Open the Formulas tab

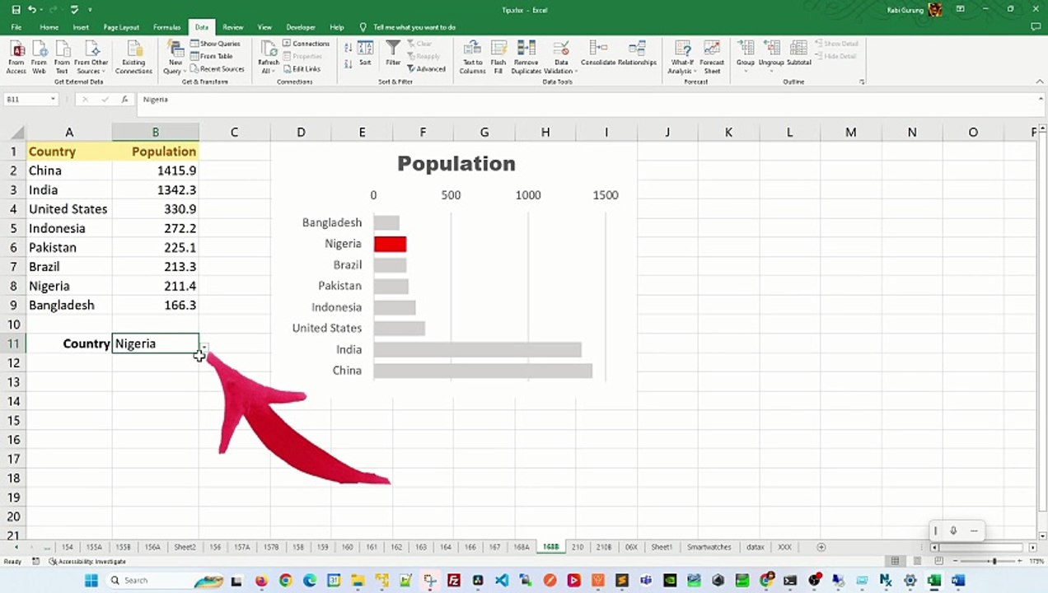(167, 27)
